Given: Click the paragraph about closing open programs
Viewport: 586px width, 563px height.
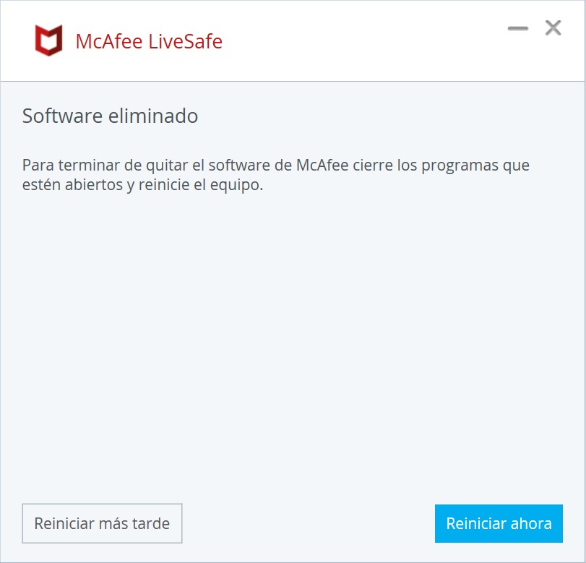Looking at the screenshot, I should pyautogui.click(x=276, y=175).
